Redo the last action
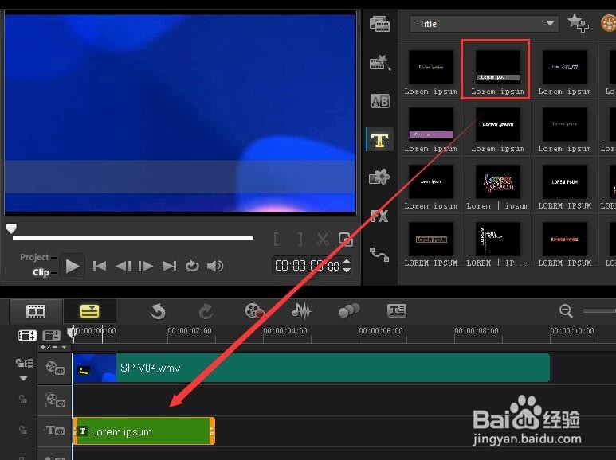 pyautogui.click(x=206, y=312)
